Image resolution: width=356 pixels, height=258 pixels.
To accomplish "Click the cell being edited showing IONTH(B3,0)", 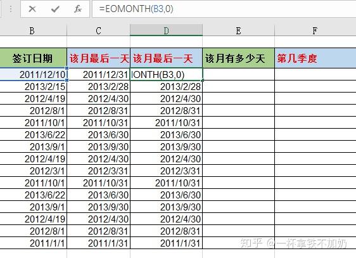I will click(166, 74).
